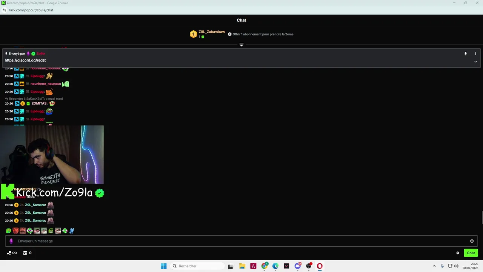Open the Windows Start menu
Image resolution: width=483 pixels, height=272 pixels.
point(163,266)
